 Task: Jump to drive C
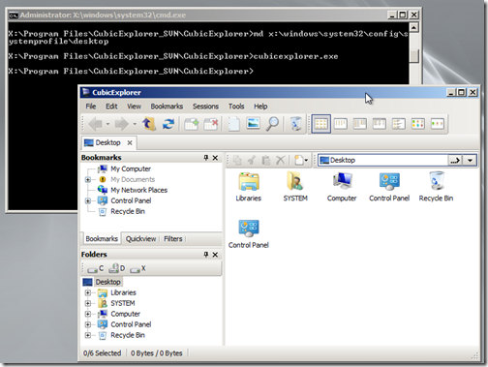pyautogui.click(x=96, y=268)
